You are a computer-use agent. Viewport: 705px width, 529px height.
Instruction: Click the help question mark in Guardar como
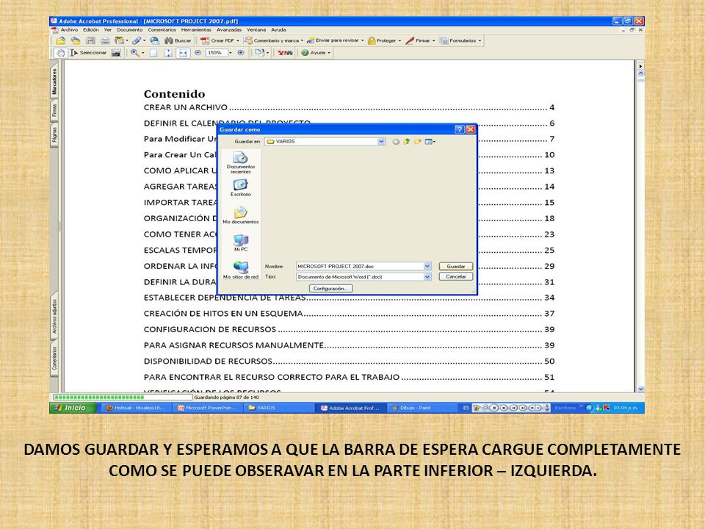459,129
